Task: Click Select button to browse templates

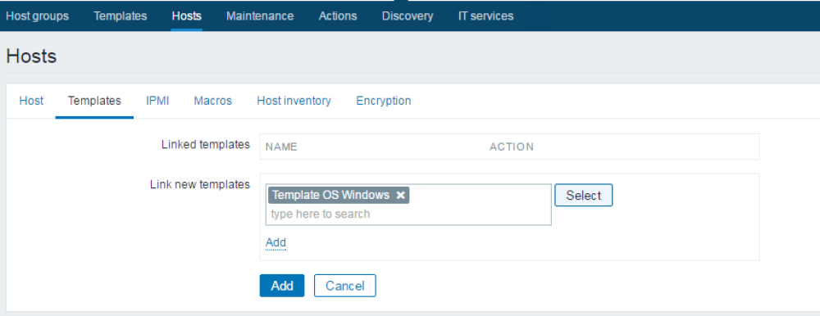Action: point(584,196)
